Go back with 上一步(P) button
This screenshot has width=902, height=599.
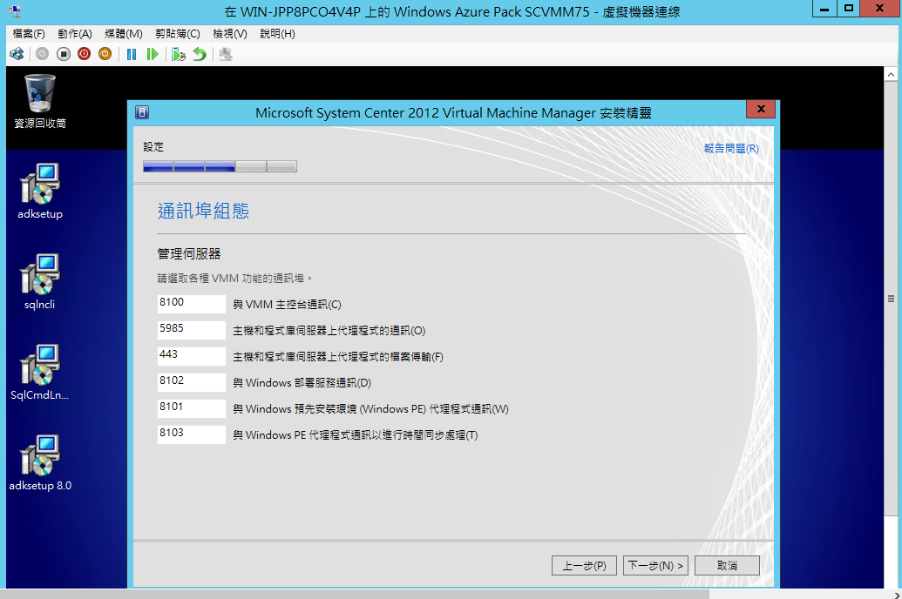coord(584,566)
